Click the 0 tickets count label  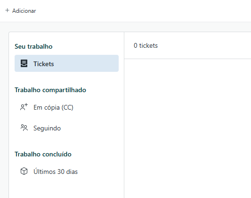pyautogui.click(x=146, y=46)
